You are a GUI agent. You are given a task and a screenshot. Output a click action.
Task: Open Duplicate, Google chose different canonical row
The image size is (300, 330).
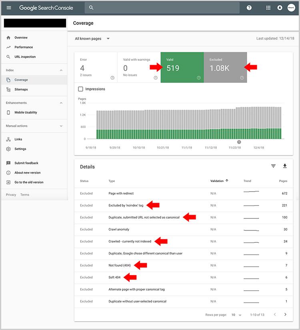pos(184,253)
